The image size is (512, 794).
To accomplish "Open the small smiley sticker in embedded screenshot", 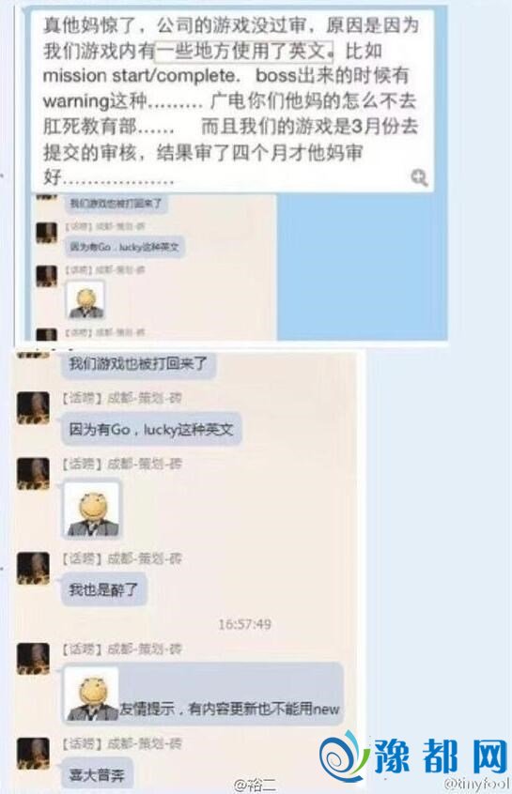I will click(85, 299).
